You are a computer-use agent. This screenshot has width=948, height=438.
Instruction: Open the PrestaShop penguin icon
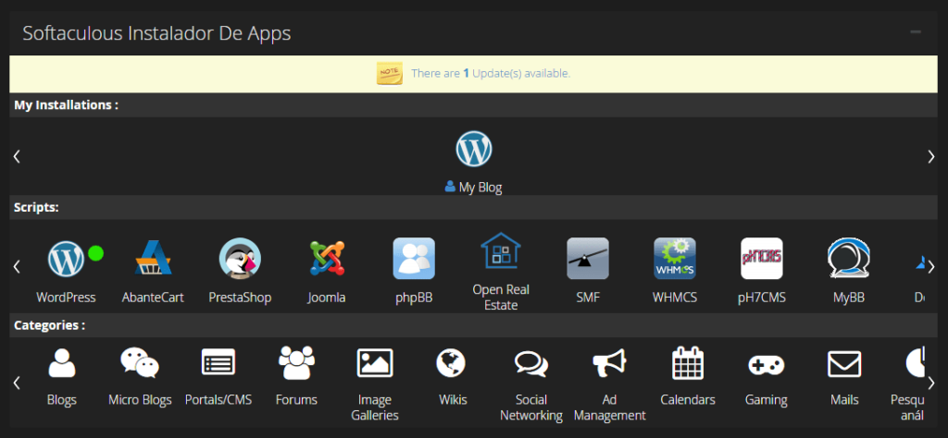click(x=240, y=258)
